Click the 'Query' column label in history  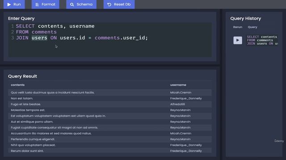[x=252, y=27]
